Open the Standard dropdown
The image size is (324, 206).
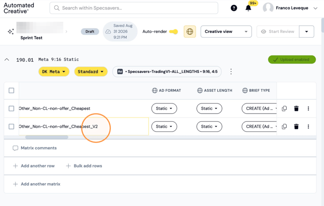pyautogui.click(x=91, y=72)
